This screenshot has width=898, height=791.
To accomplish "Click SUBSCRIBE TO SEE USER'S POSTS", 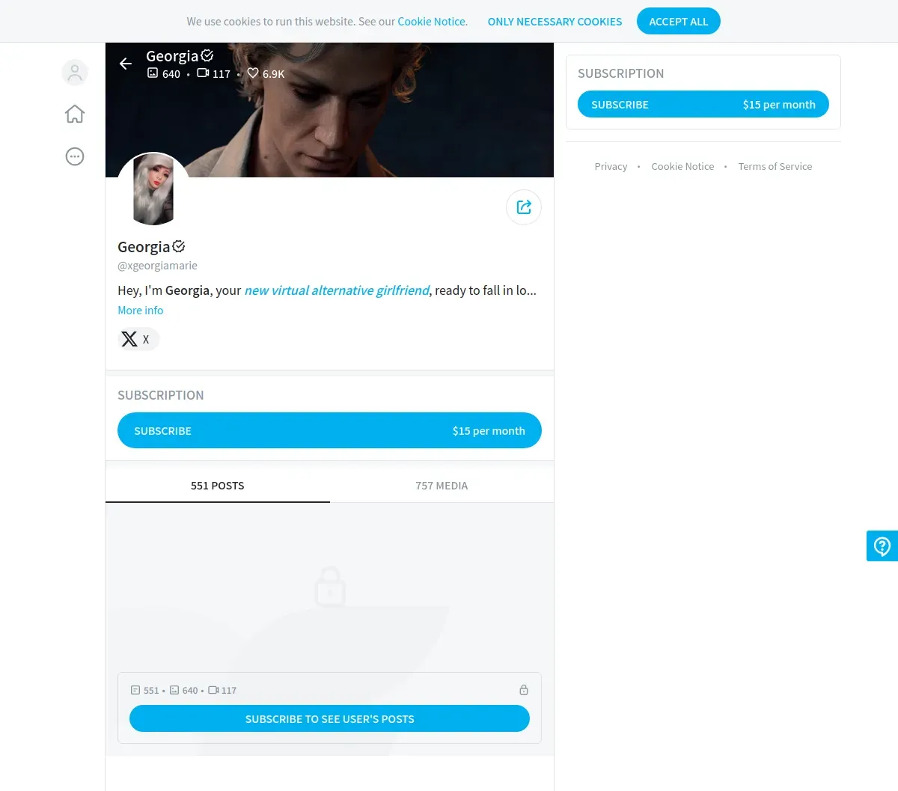I will (329, 718).
